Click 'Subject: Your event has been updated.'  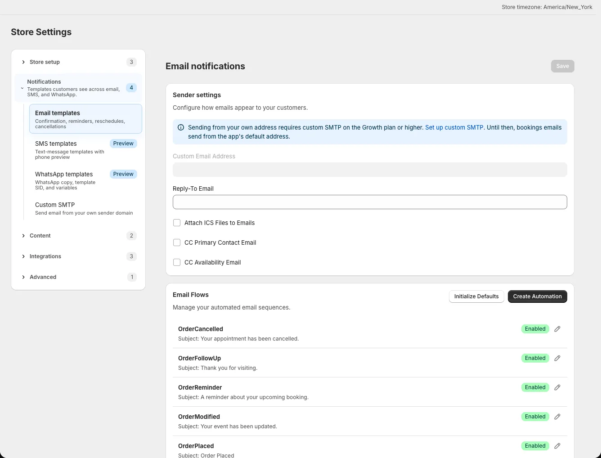tap(228, 427)
